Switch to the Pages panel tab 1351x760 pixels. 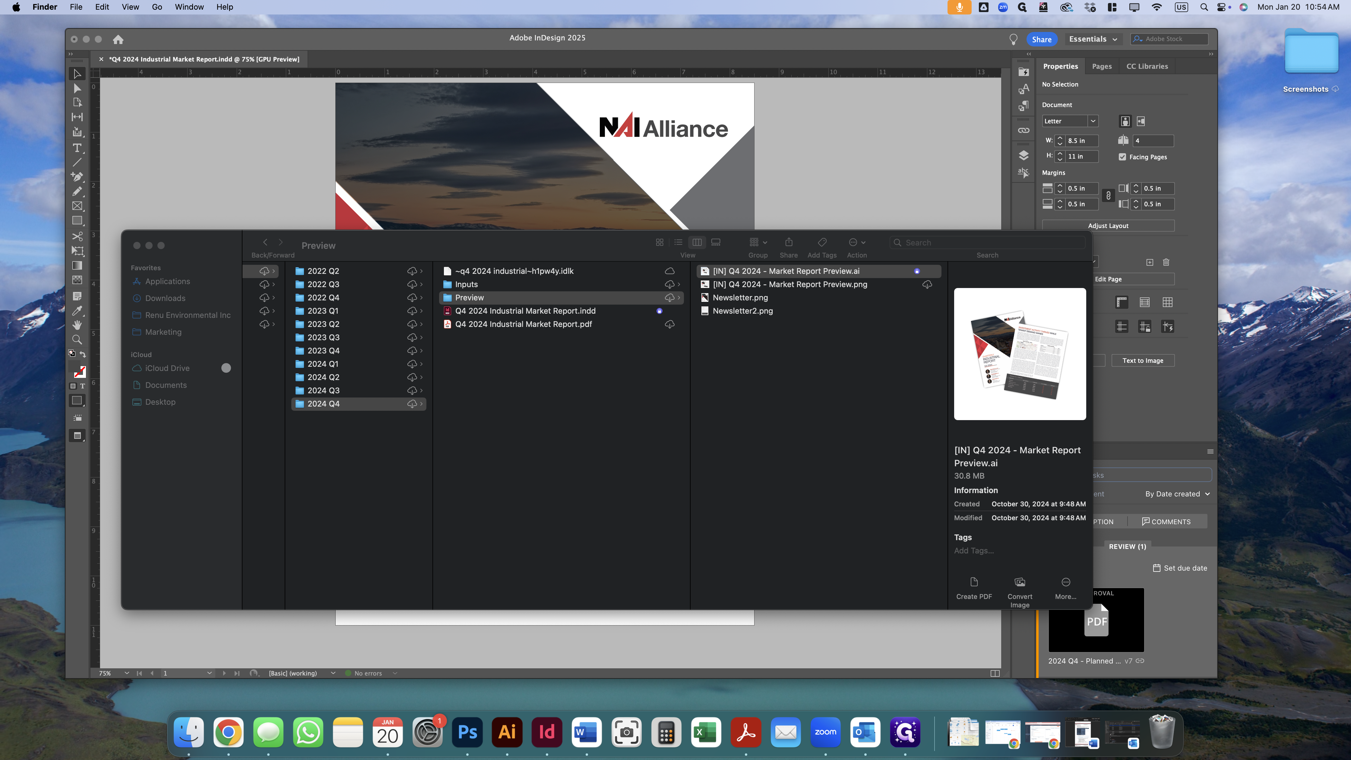pos(1101,67)
